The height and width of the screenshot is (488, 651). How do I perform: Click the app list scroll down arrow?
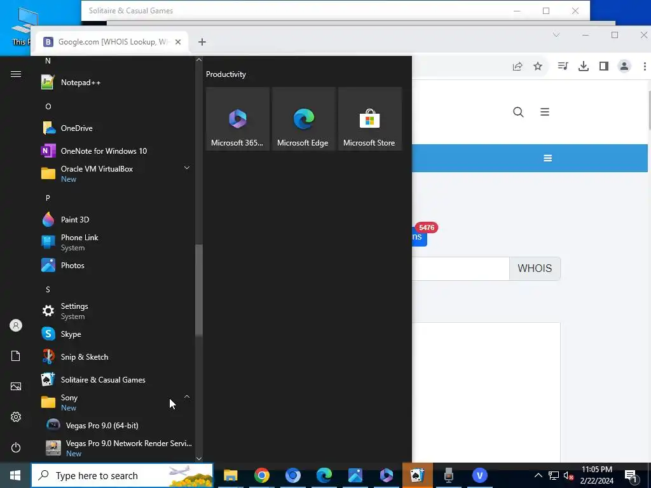(199, 459)
